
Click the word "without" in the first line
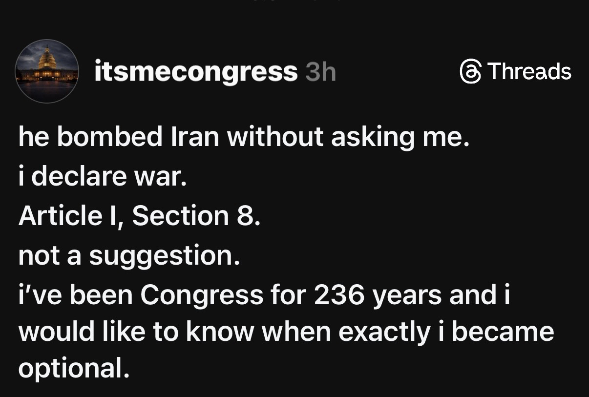click(x=275, y=137)
